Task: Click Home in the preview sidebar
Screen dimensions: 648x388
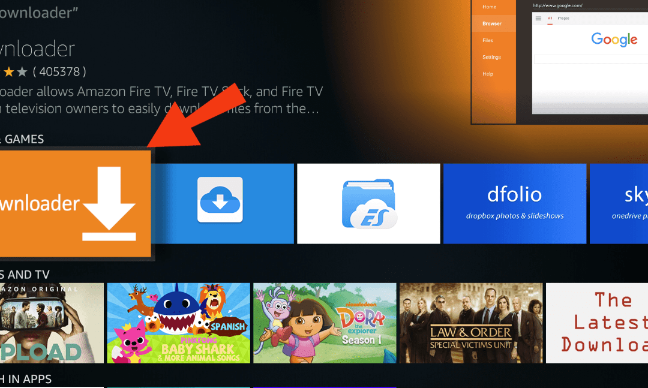Action: [490, 7]
